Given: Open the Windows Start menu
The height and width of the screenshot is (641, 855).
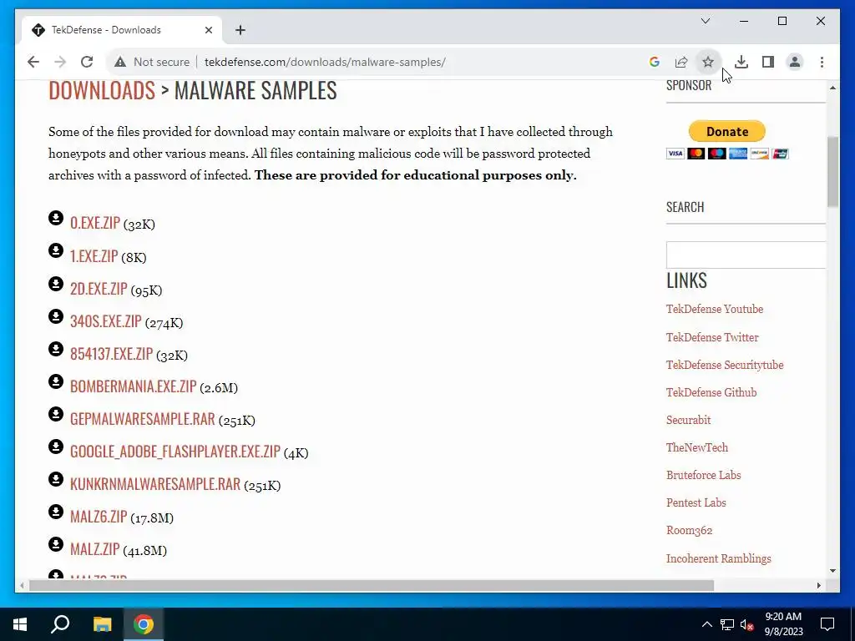Looking at the screenshot, I should pos(20,624).
